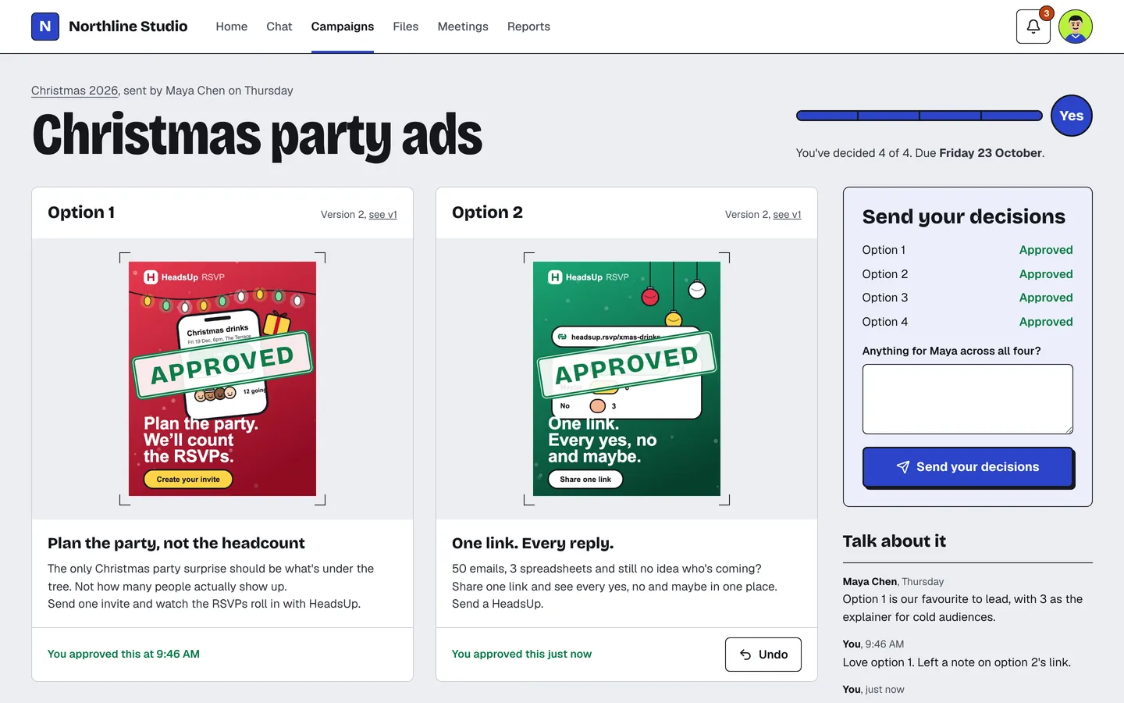The width and height of the screenshot is (1124, 703).
Task: Click 'Plan the party, not the headcount'
Action: click(x=176, y=543)
